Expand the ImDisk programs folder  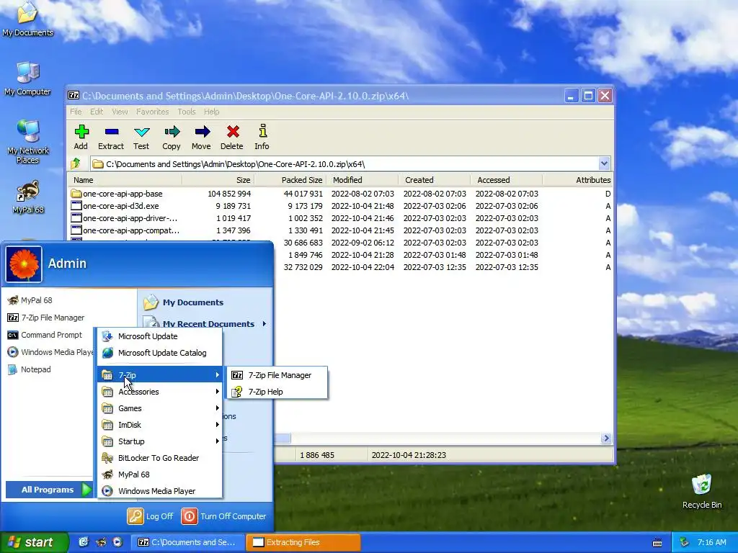[159, 425]
